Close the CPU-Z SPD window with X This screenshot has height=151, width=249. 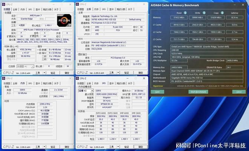(x=144, y=79)
